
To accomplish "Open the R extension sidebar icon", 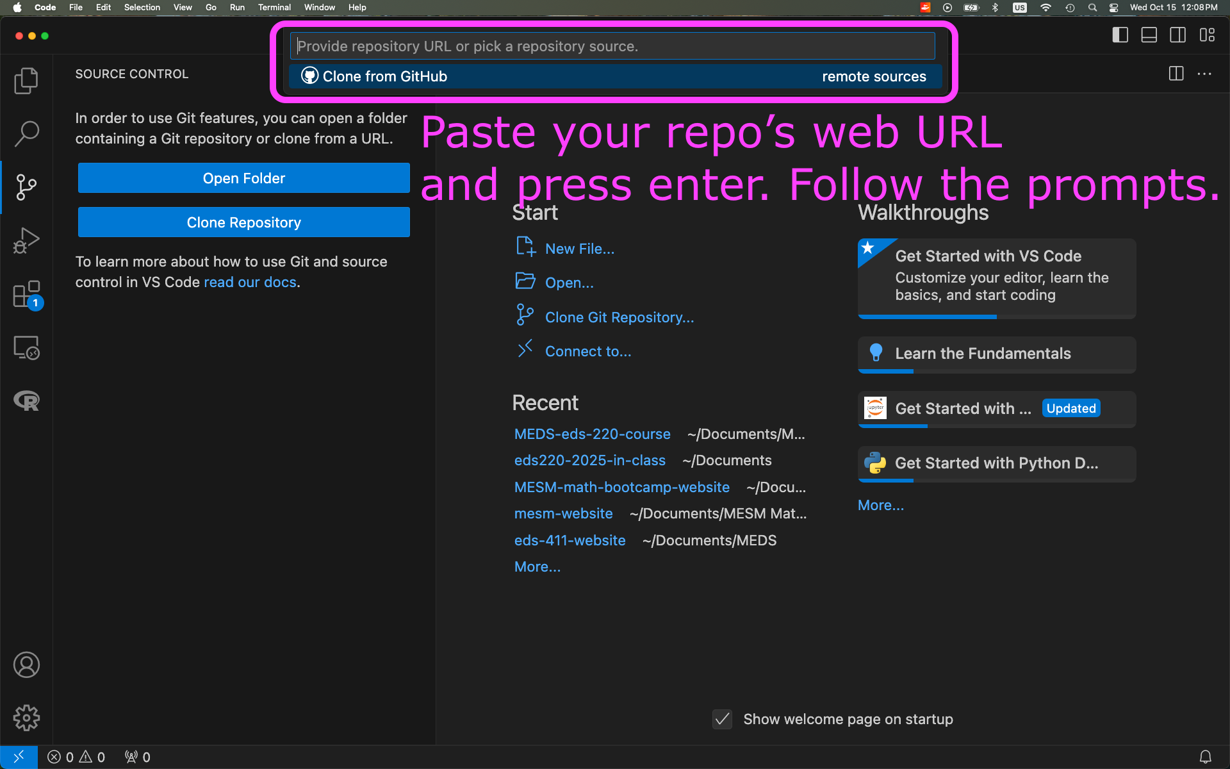I will coord(26,401).
